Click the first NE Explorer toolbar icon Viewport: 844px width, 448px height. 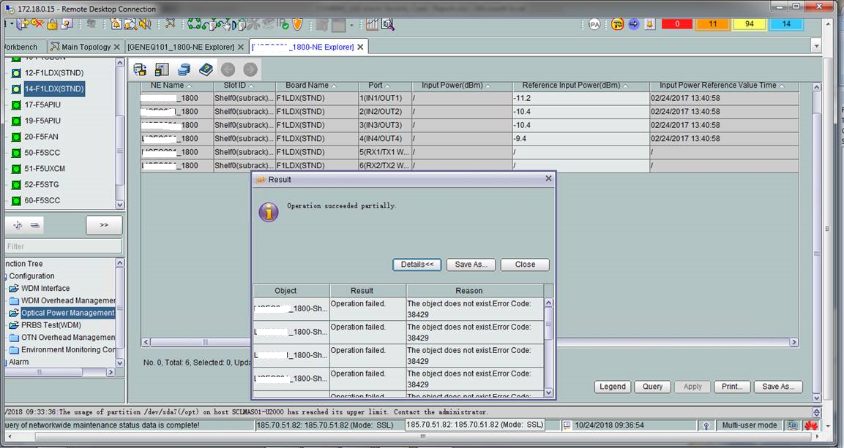(140, 69)
